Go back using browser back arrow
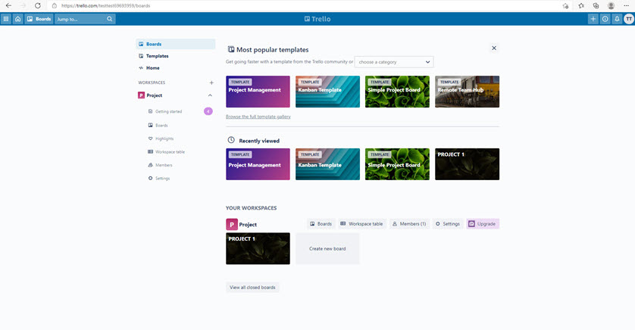This screenshot has width=635, height=330. (8, 5)
